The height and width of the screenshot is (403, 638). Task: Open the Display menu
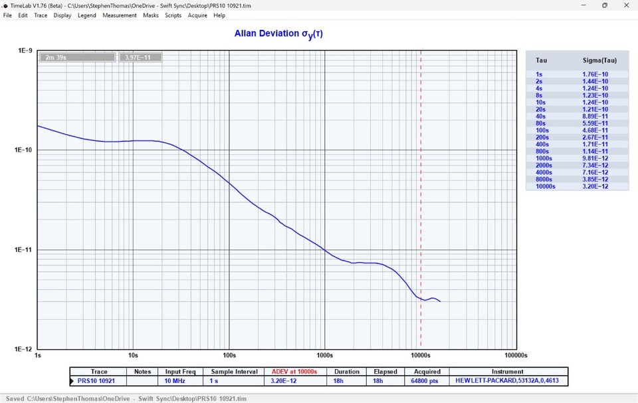[62, 15]
